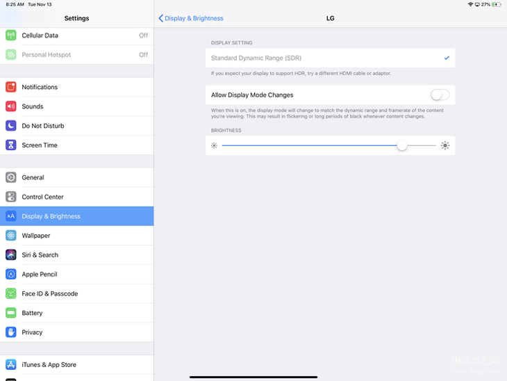The image size is (507, 381).
Task: Open Cellular Data settings row
Action: click(x=76, y=35)
